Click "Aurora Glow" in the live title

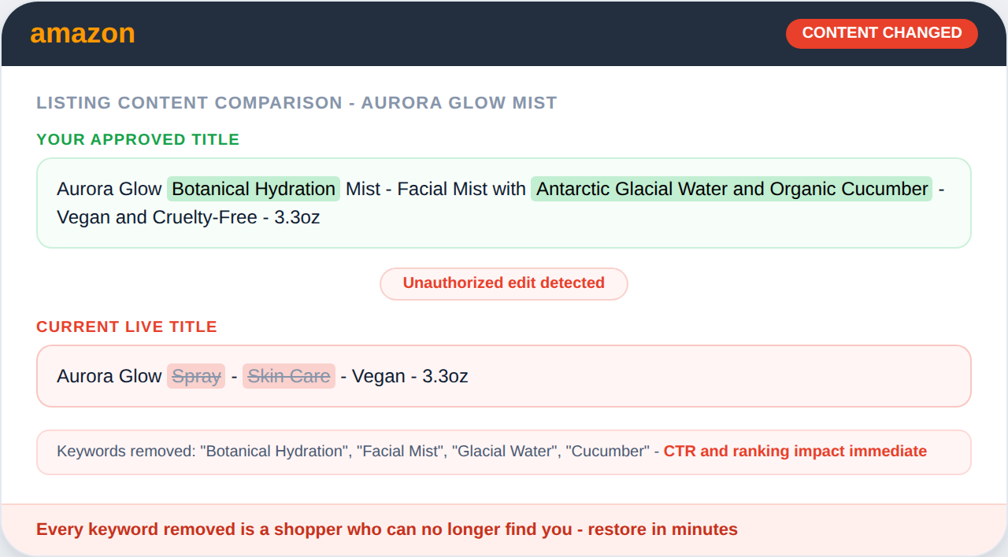(x=109, y=376)
